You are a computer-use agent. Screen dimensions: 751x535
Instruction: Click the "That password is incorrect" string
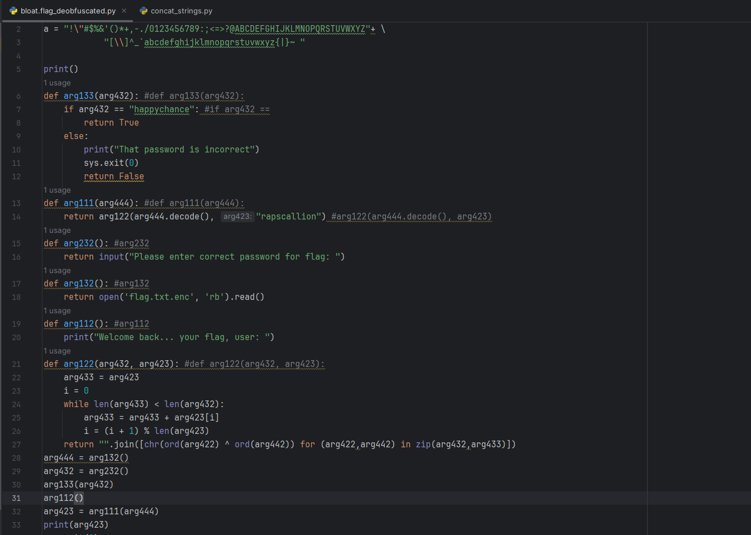(x=184, y=150)
